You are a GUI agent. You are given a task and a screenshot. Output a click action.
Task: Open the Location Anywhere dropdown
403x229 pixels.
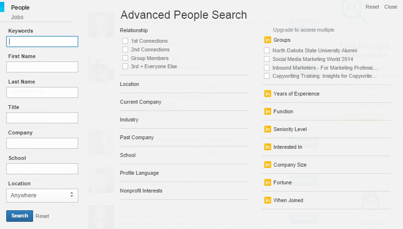(42, 195)
